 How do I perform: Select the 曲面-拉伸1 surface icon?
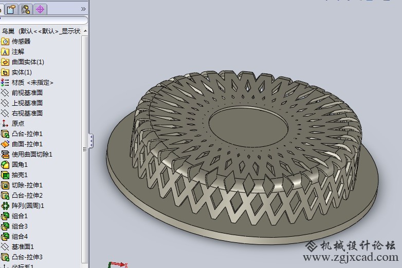pyautogui.click(x=5, y=144)
